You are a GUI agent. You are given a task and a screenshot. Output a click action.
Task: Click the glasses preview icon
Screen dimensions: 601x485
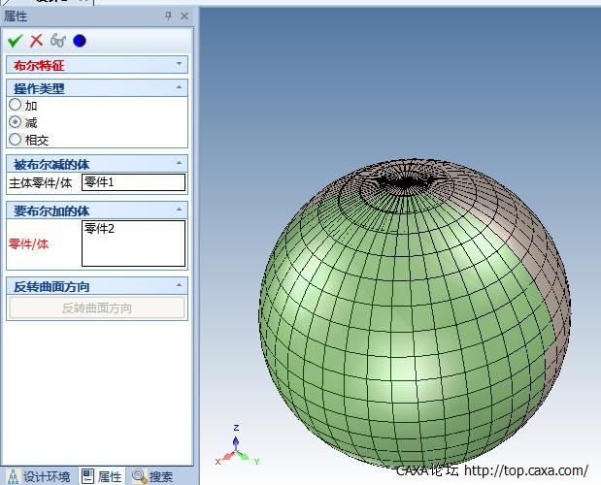coord(58,41)
